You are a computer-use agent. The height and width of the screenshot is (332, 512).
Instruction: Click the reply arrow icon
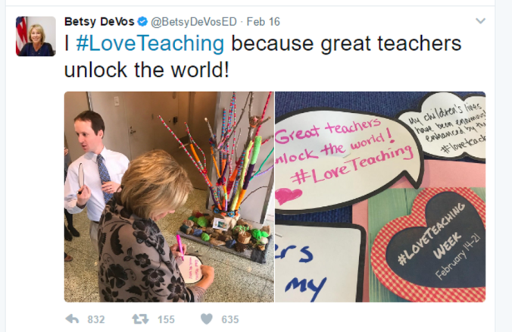[72, 319]
